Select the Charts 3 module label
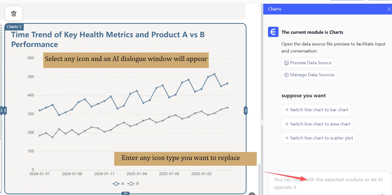The height and width of the screenshot is (195, 392). [x=14, y=27]
